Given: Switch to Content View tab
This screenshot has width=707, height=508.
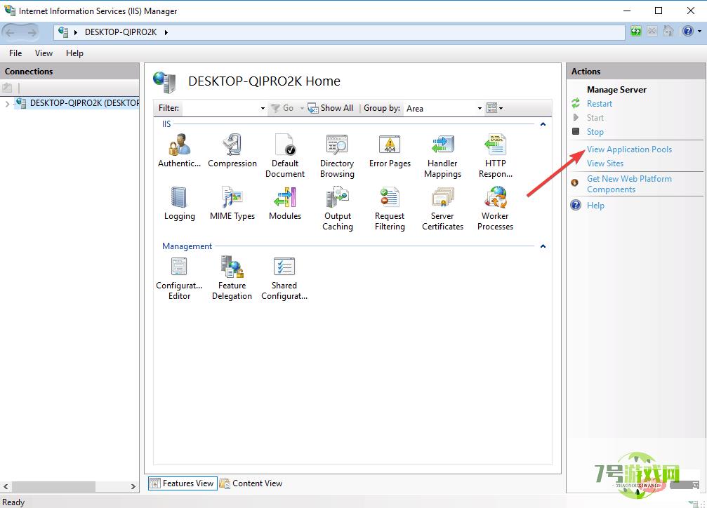Looking at the screenshot, I should 251,483.
